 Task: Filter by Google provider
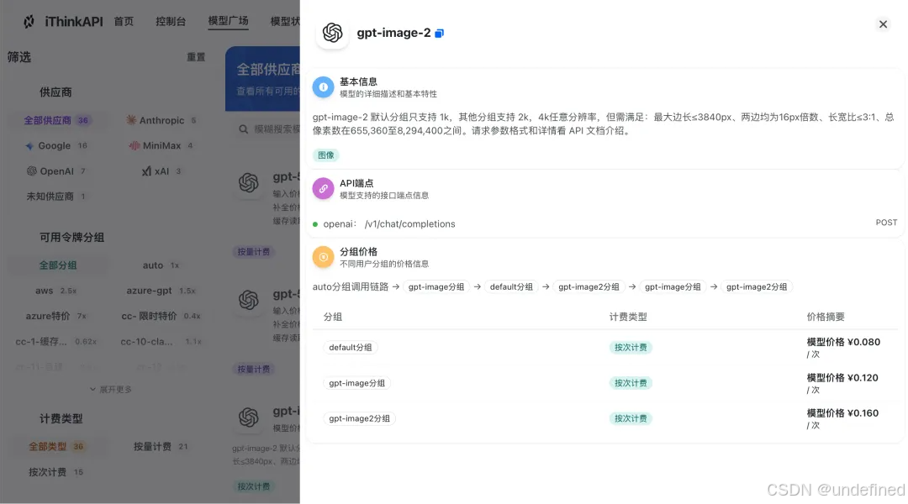[56, 146]
